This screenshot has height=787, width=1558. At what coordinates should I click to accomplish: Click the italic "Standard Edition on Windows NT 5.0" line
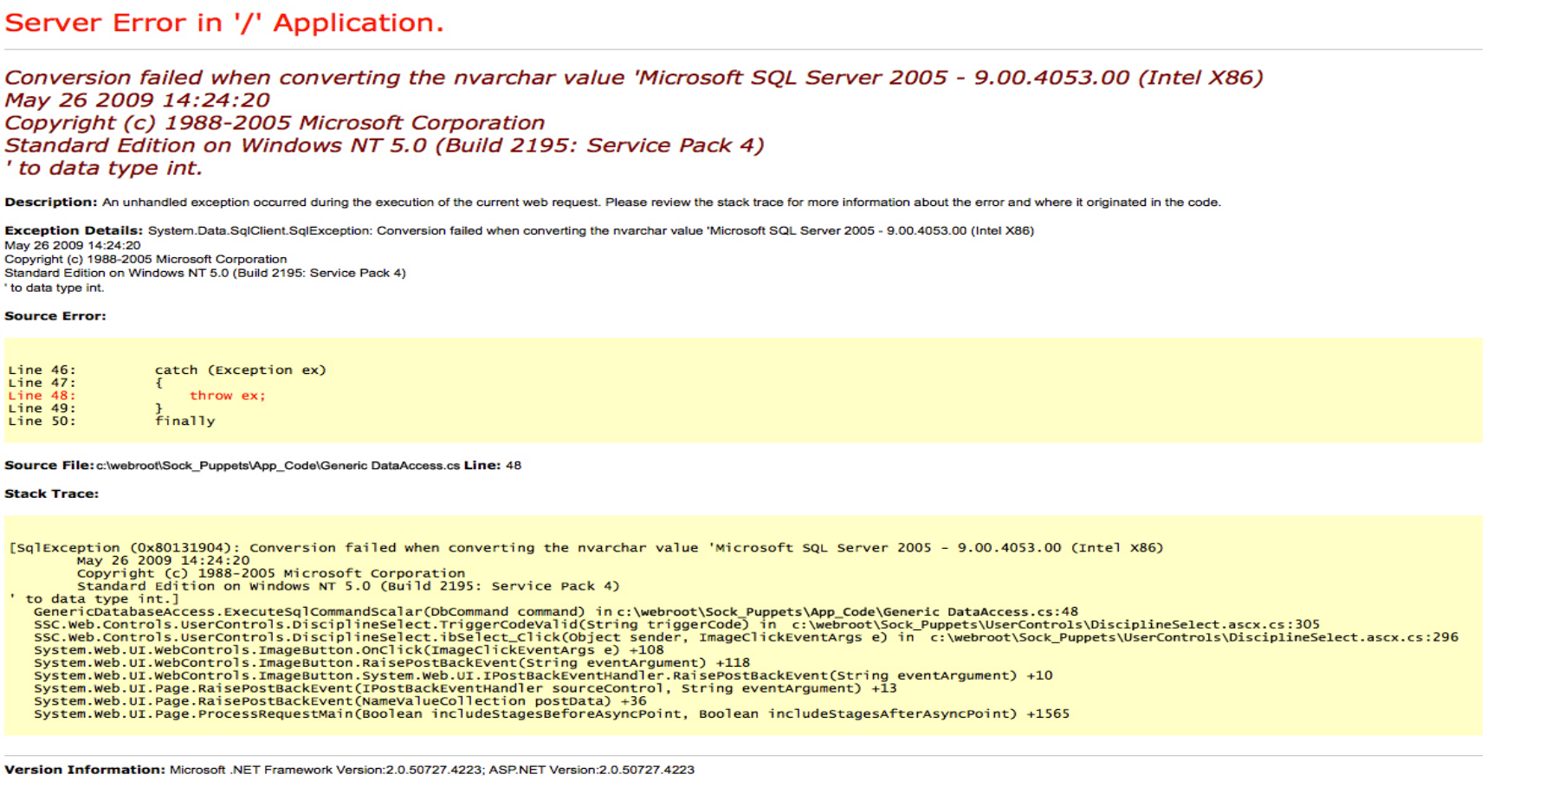pos(385,145)
